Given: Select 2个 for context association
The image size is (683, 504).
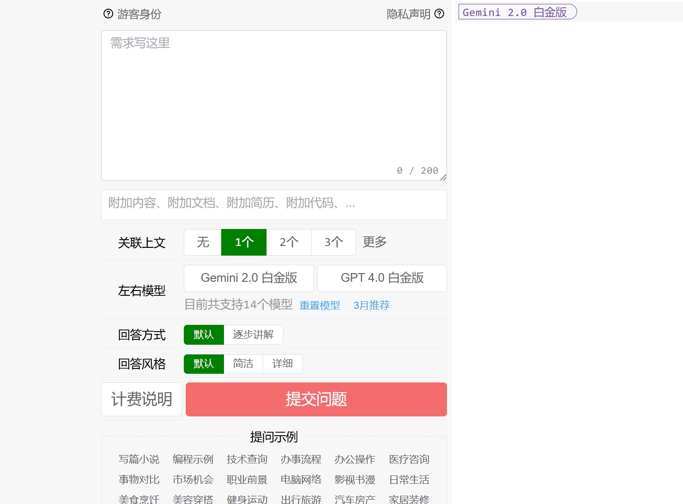Looking at the screenshot, I should click(289, 242).
